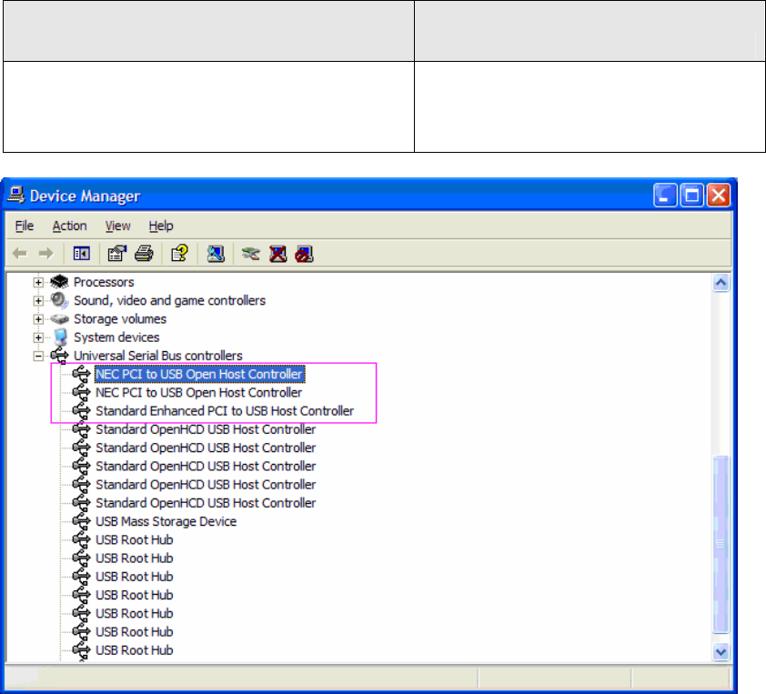Open the Action menu
Image resolution: width=766 pixels, height=694 pixels.
click(69, 226)
